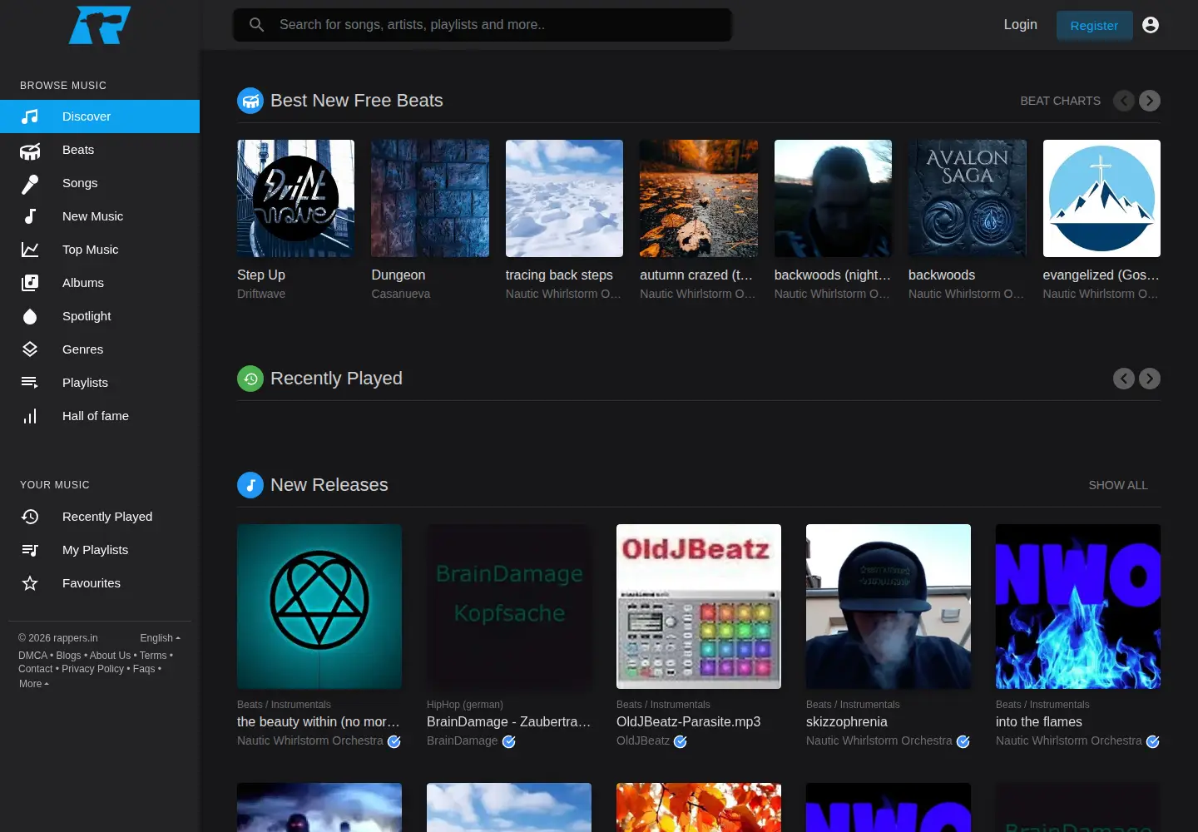Click the Favourites star icon

pos(30,583)
